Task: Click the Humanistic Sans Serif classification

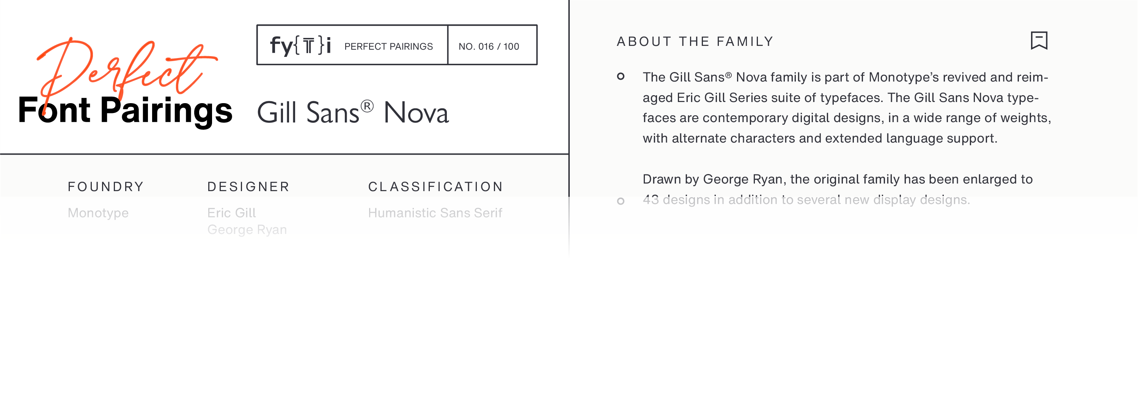Action: (435, 213)
